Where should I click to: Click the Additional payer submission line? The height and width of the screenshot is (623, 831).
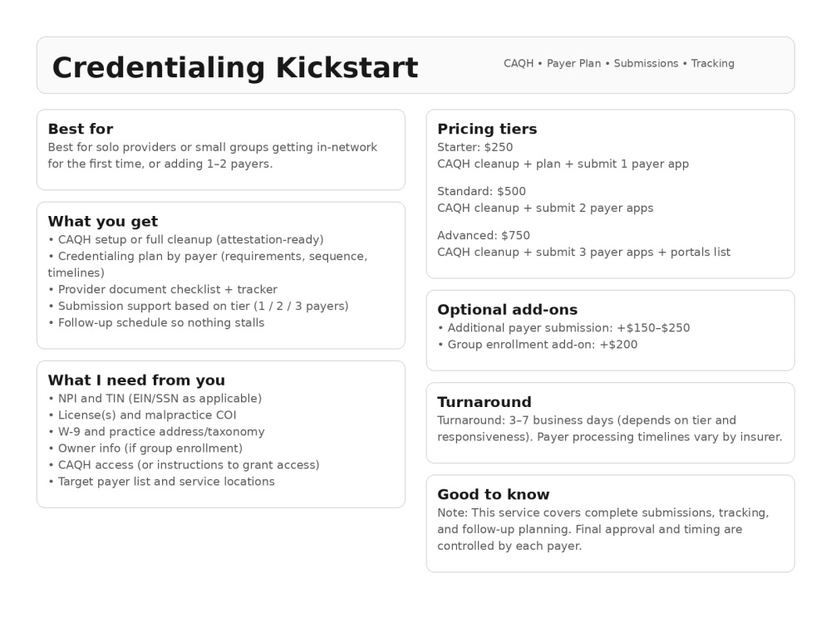[x=564, y=328]
